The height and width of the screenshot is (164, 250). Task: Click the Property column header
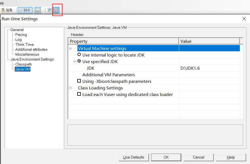click(x=123, y=41)
